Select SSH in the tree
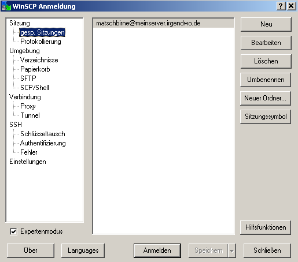The height and width of the screenshot is (262, 298). [16, 125]
